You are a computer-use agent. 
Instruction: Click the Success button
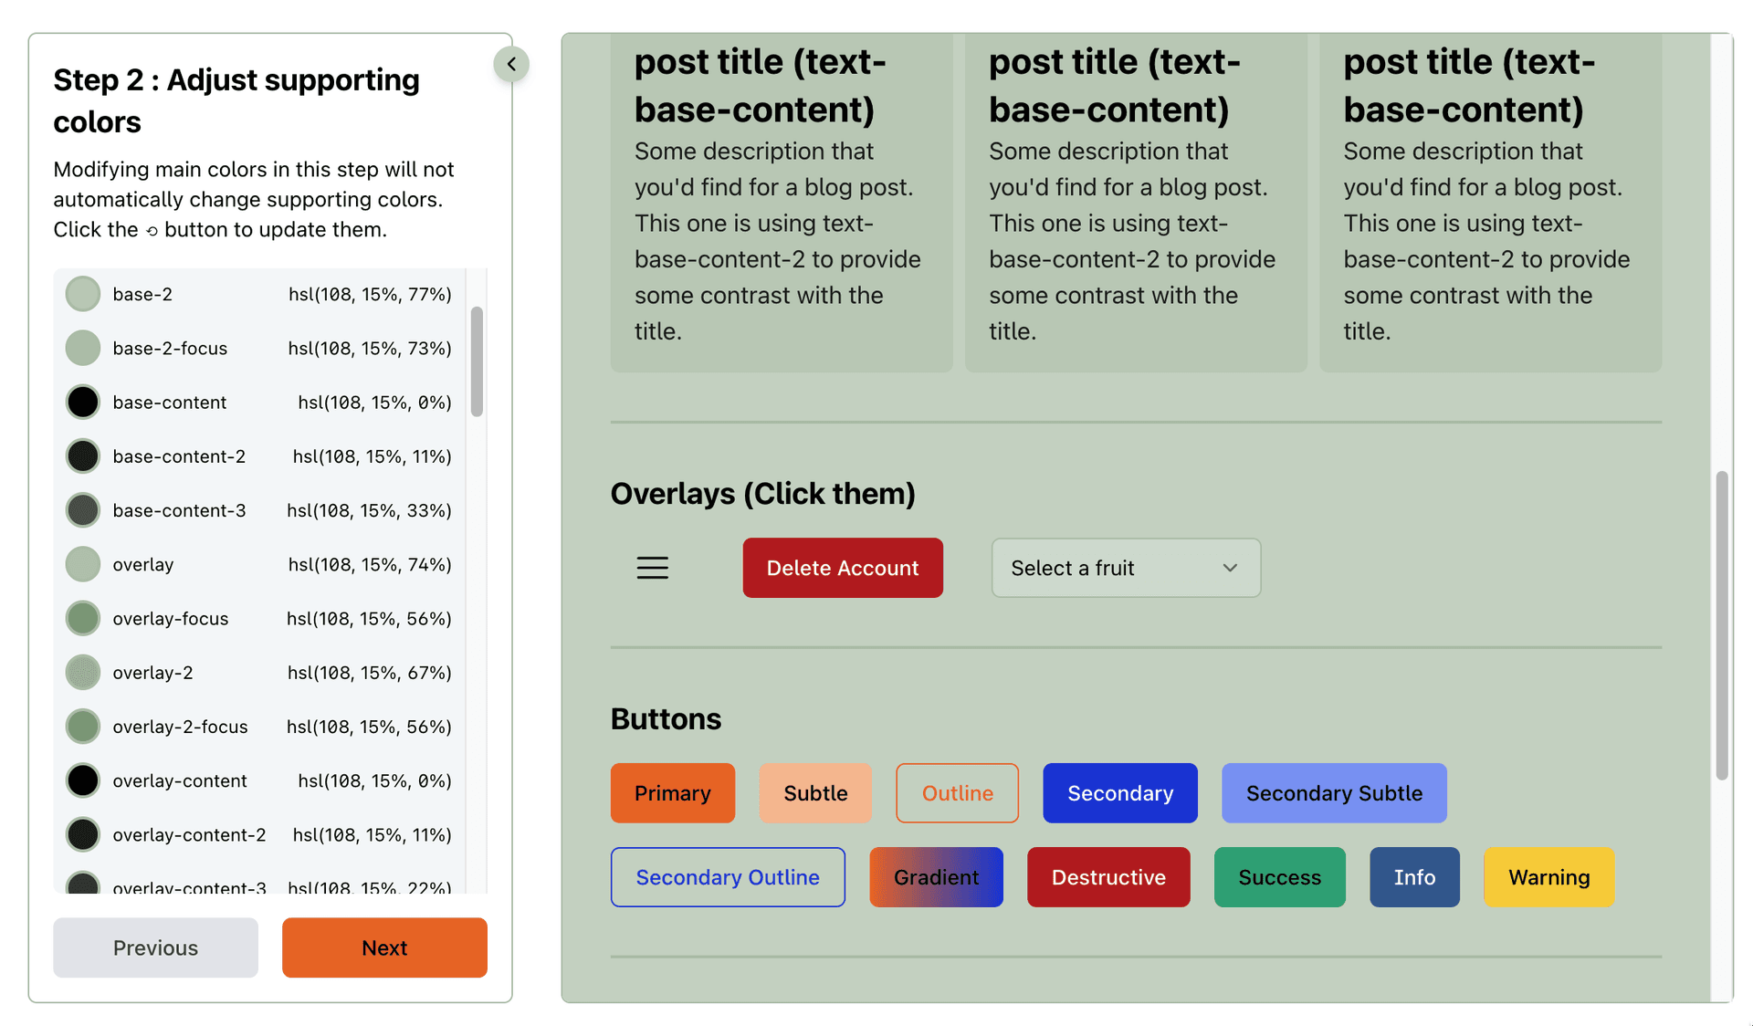tap(1279, 877)
